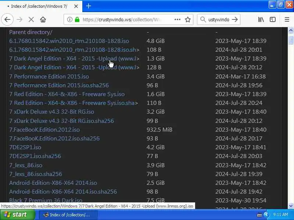Viewport: 294px width, 220px height.
Task: Download 7_lexs_86.iso file
Action: (x=26, y=165)
